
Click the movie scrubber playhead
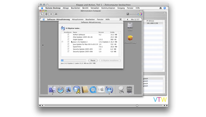[137, 105]
